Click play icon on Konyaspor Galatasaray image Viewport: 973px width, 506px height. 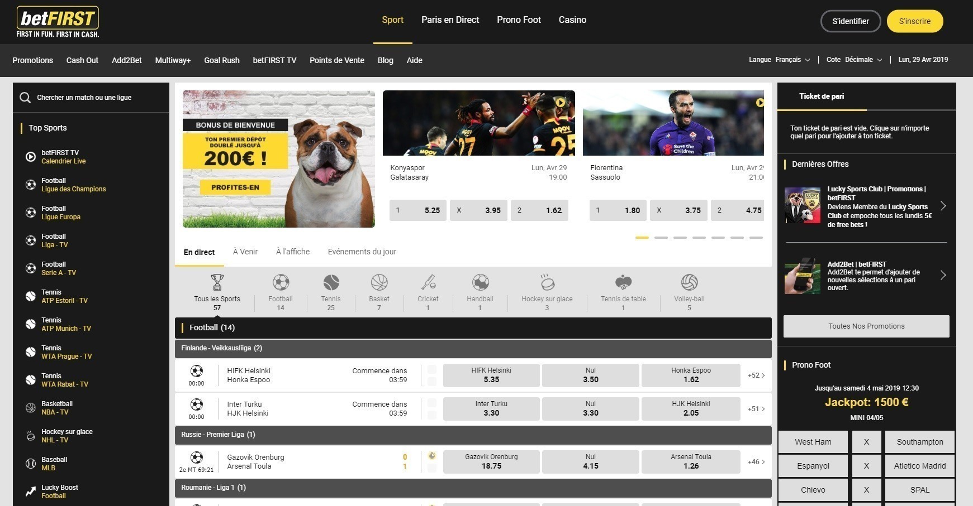pos(560,102)
